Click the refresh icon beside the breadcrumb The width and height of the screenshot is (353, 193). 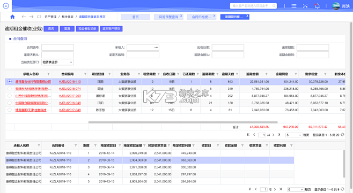[x=39, y=17]
